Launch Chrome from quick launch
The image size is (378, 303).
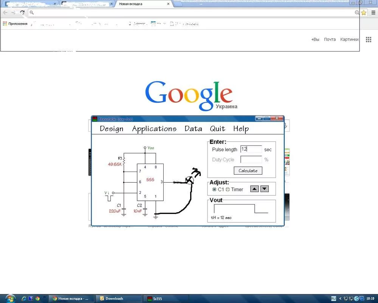[37, 298]
